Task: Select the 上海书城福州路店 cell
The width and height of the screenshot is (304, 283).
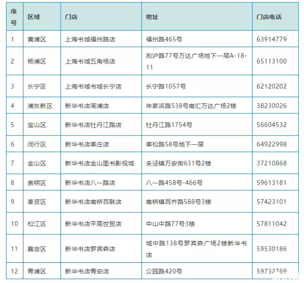Action: pyautogui.click(x=101, y=39)
